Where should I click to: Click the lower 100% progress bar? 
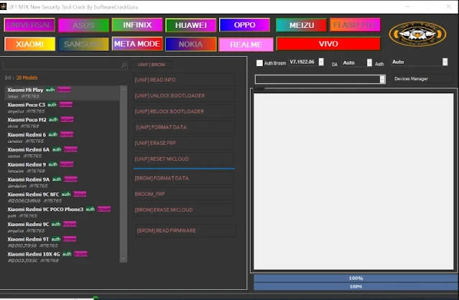click(356, 286)
